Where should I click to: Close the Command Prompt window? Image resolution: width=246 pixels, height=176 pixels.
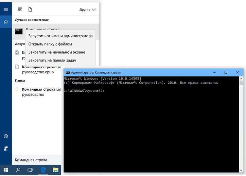[x=238, y=72]
